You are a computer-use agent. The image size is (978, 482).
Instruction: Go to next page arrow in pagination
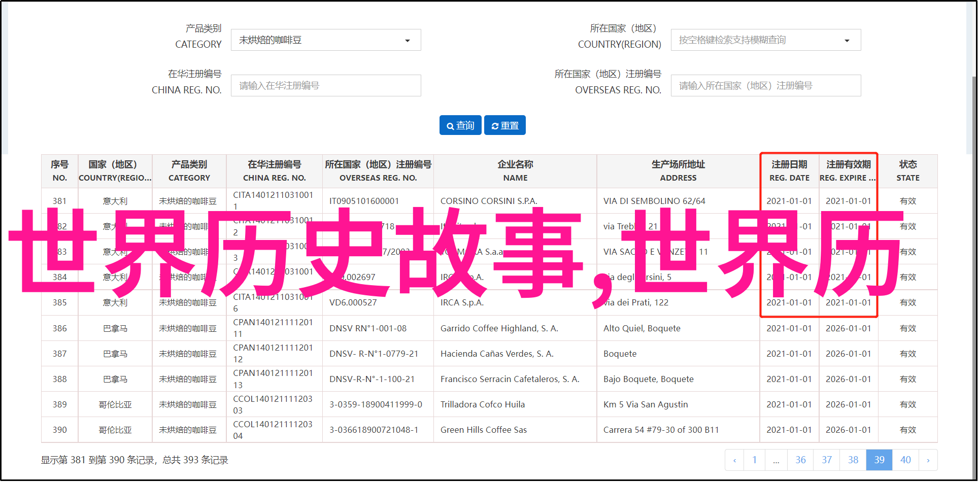click(x=928, y=460)
